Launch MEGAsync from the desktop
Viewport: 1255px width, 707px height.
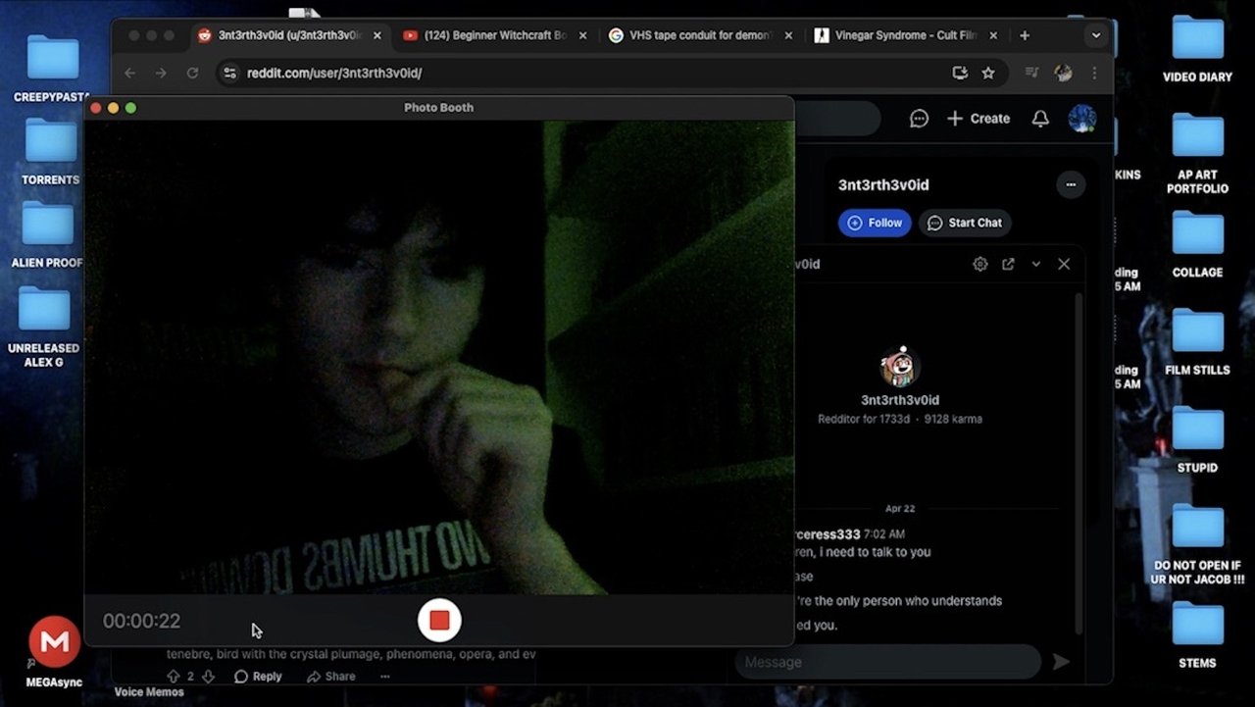click(x=54, y=642)
